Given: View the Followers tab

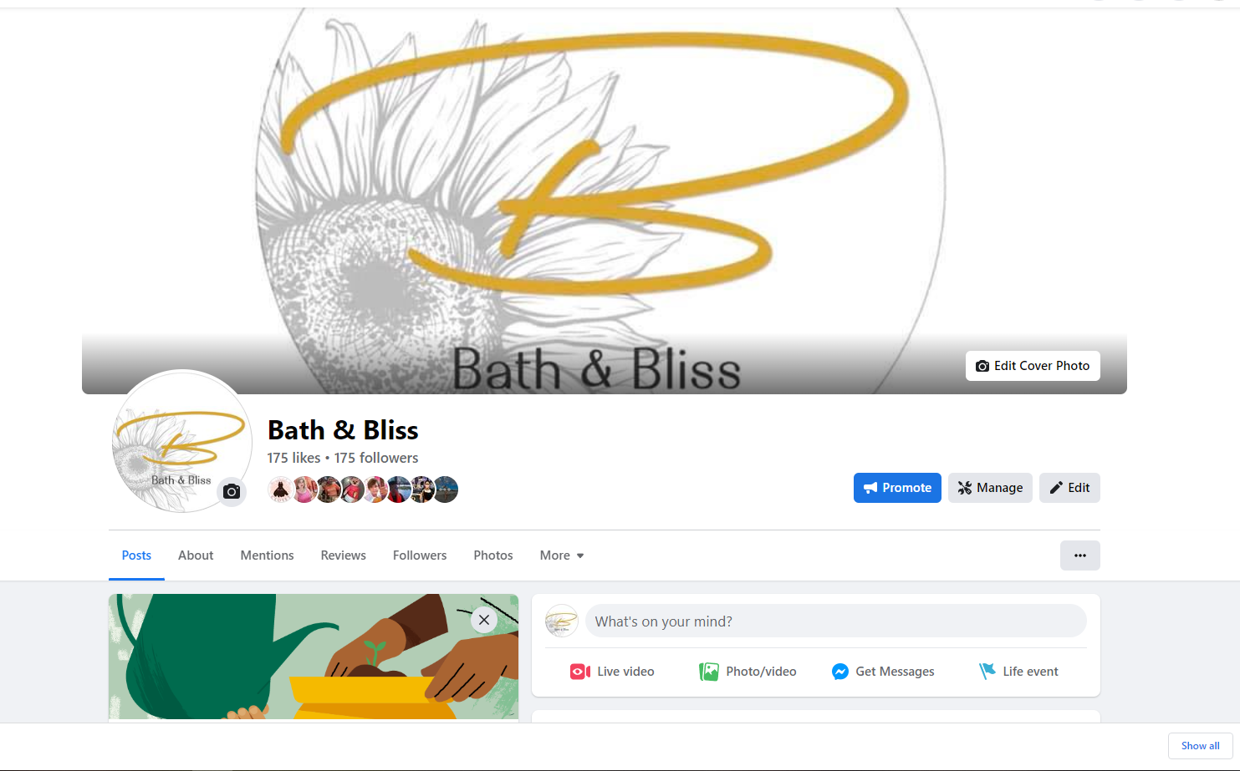Looking at the screenshot, I should pyautogui.click(x=420, y=555).
